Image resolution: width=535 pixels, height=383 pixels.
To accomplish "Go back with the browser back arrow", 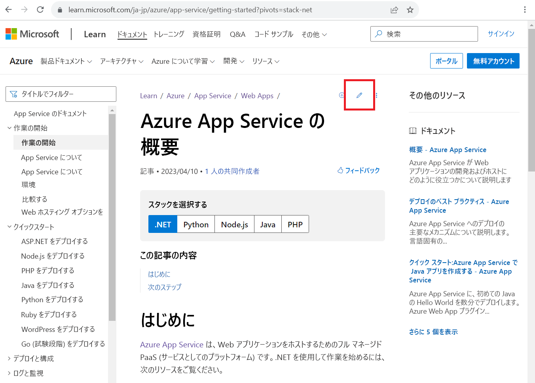I will 8,10.
